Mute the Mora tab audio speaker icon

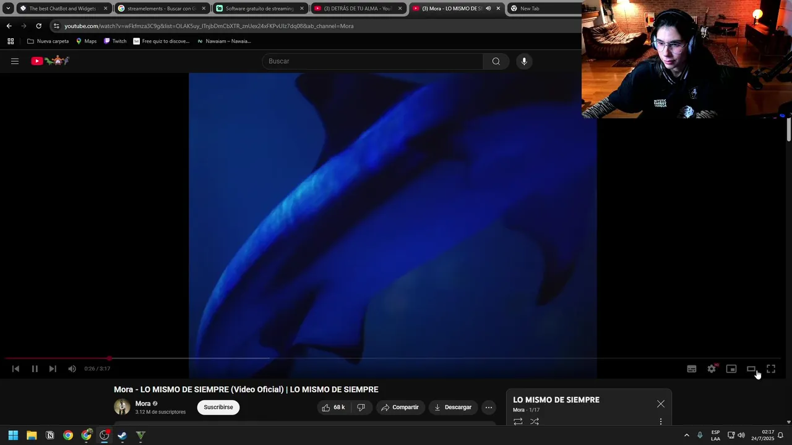tap(488, 9)
